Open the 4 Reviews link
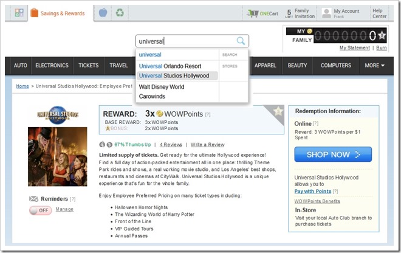This screenshot has width=401, height=253. point(171,145)
